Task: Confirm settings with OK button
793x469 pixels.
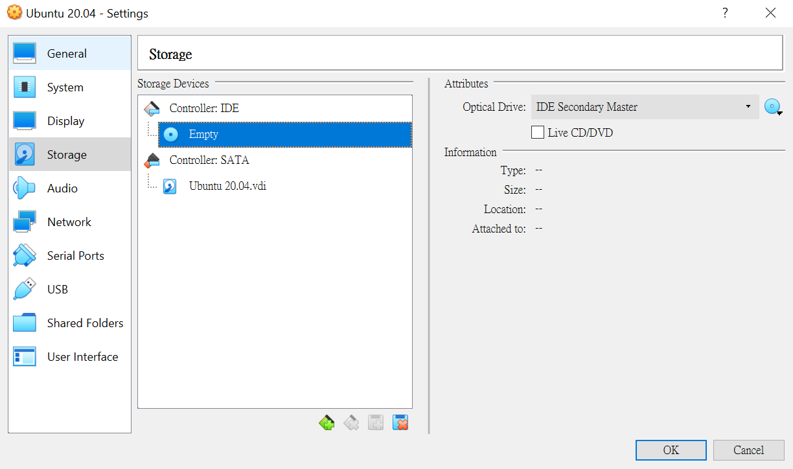Action: pyautogui.click(x=671, y=450)
